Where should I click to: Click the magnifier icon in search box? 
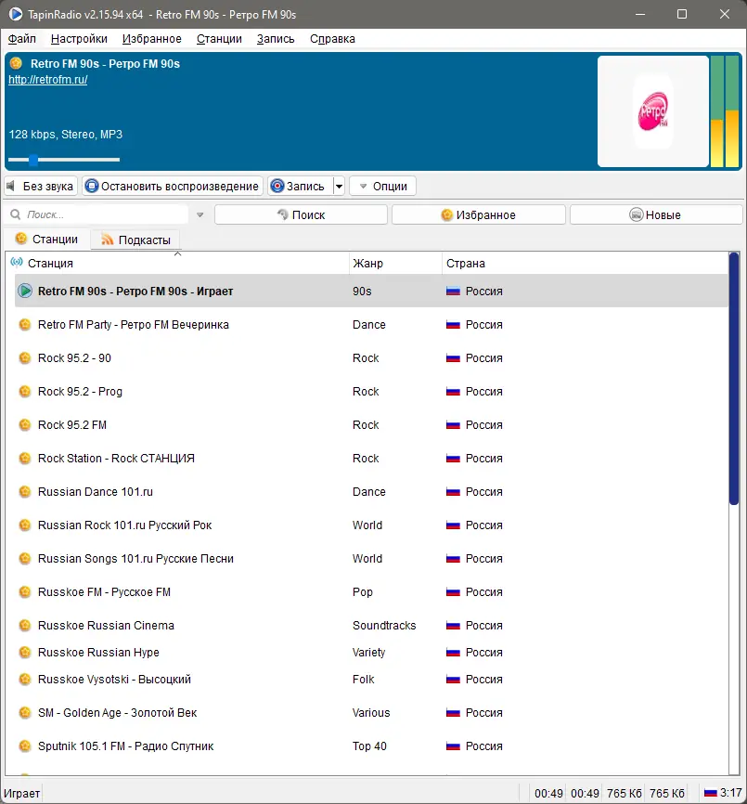point(16,214)
